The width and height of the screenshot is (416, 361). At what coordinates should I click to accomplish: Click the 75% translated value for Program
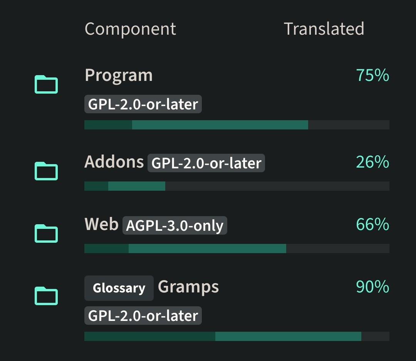tap(372, 76)
